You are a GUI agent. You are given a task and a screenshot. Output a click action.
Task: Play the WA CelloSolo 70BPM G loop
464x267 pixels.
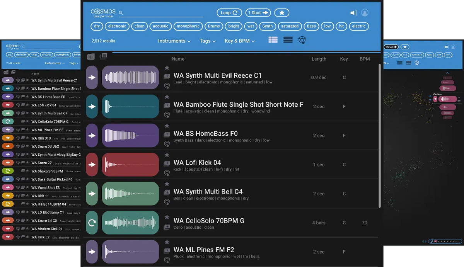tap(92, 223)
